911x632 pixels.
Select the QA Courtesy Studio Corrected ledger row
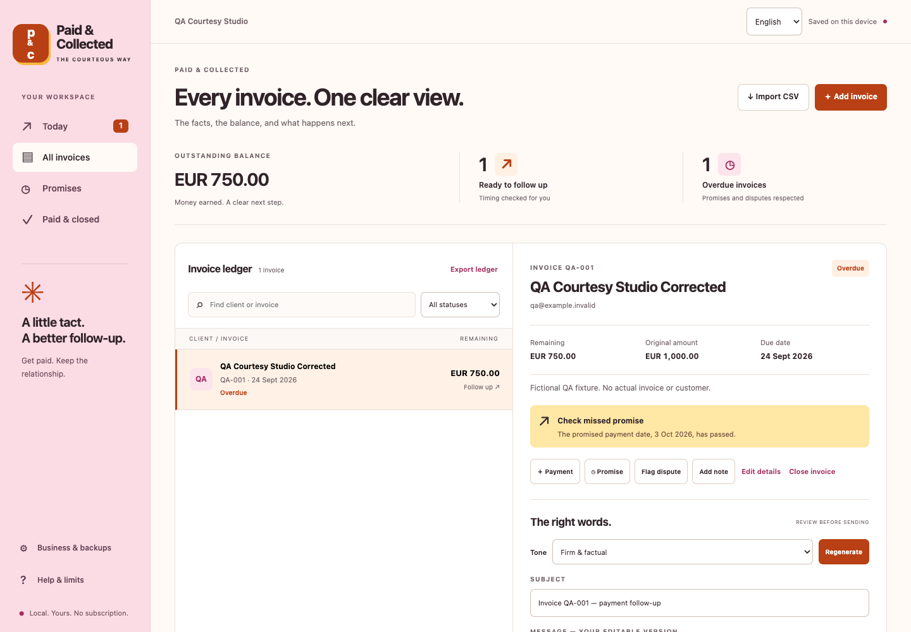(344, 380)
